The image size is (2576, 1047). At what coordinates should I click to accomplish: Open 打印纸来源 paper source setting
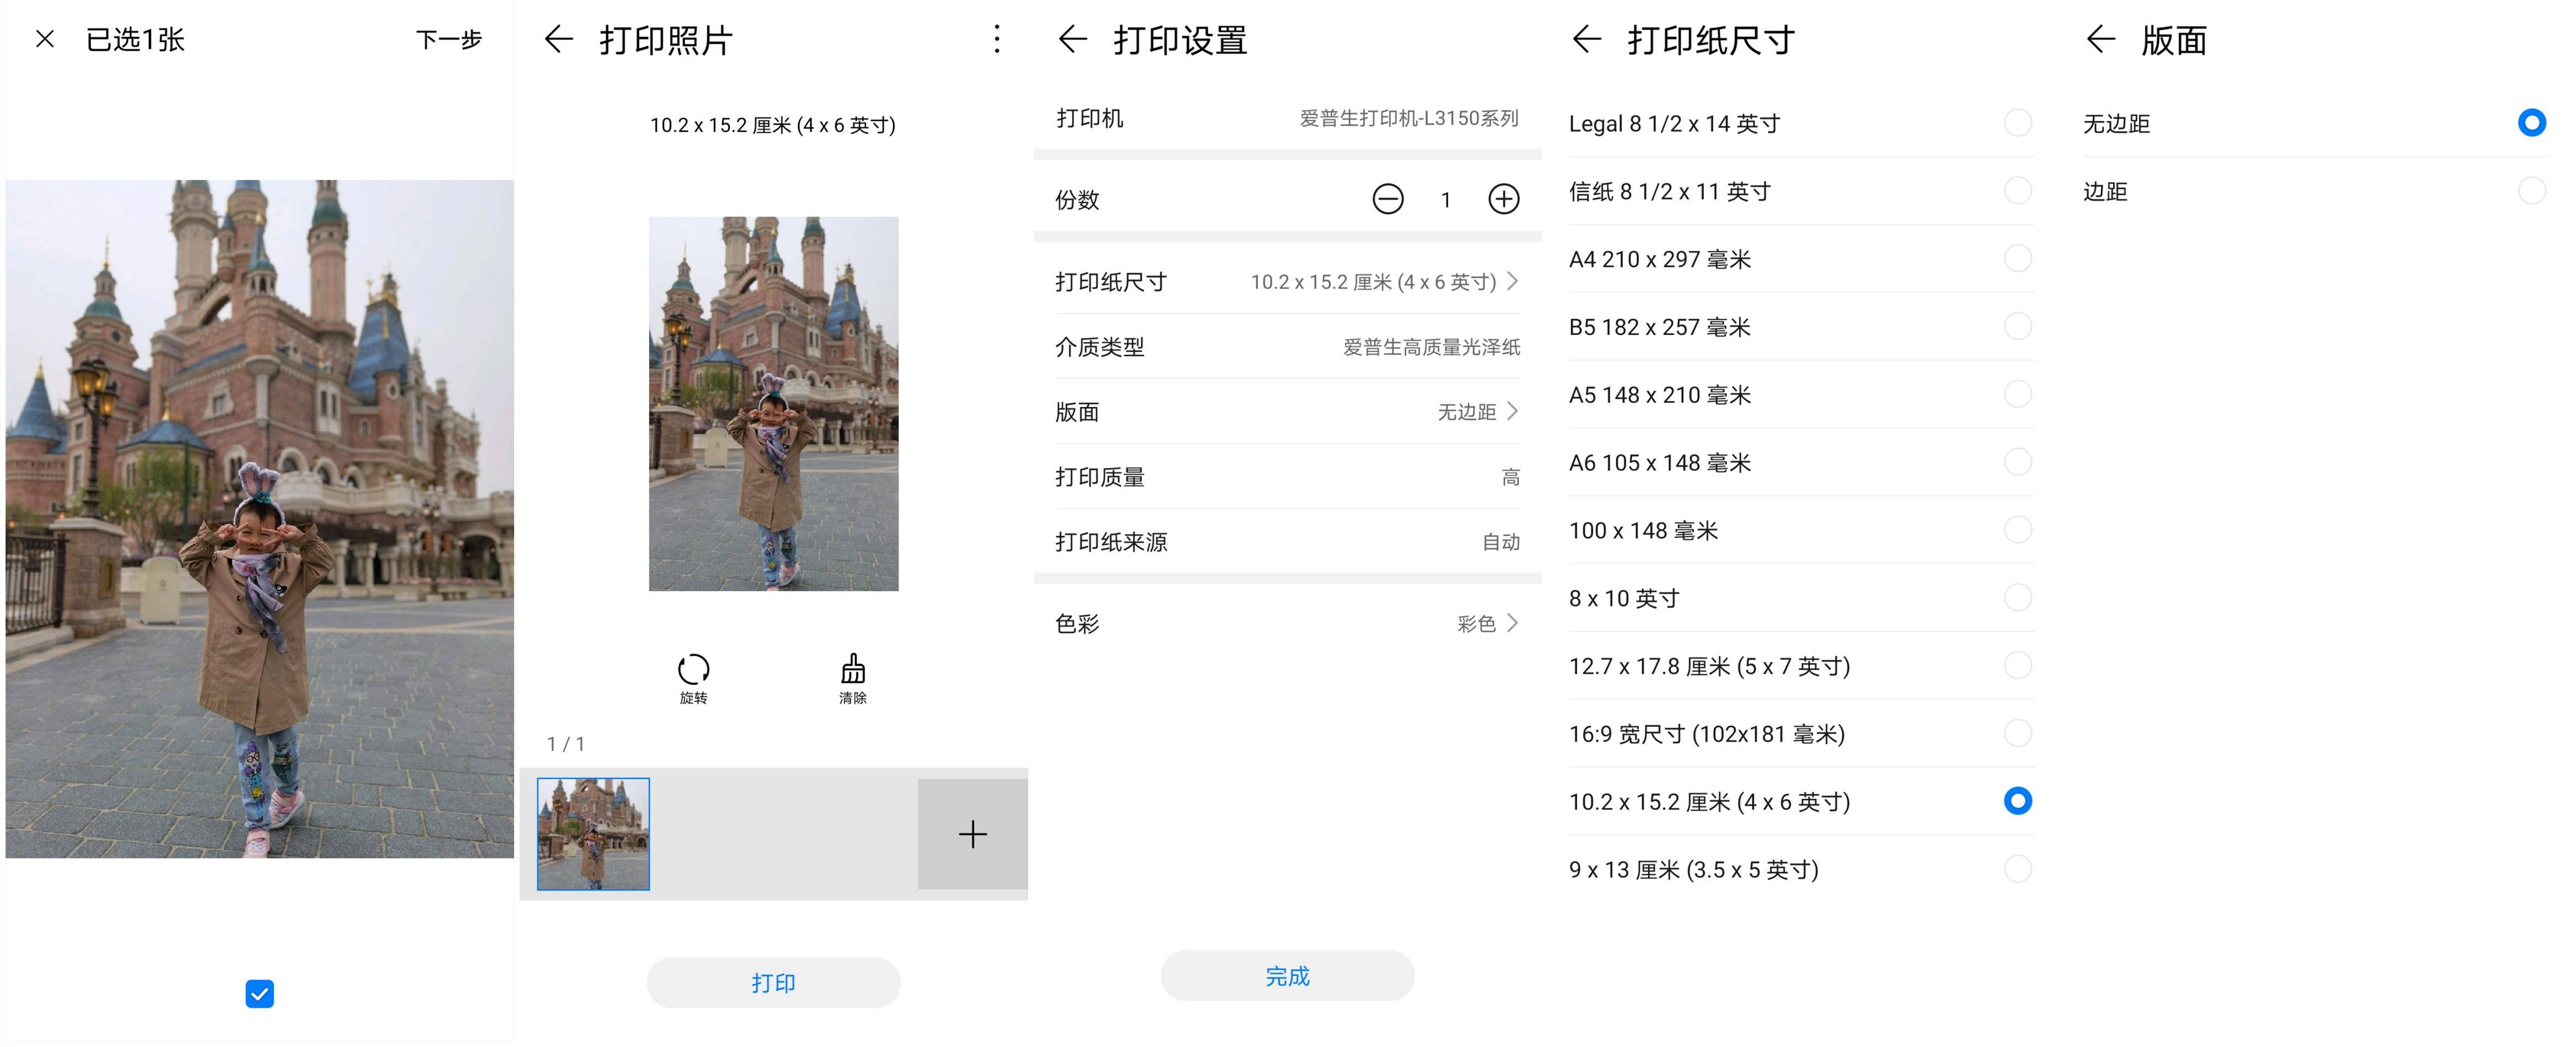click(x=1288, y=541)
